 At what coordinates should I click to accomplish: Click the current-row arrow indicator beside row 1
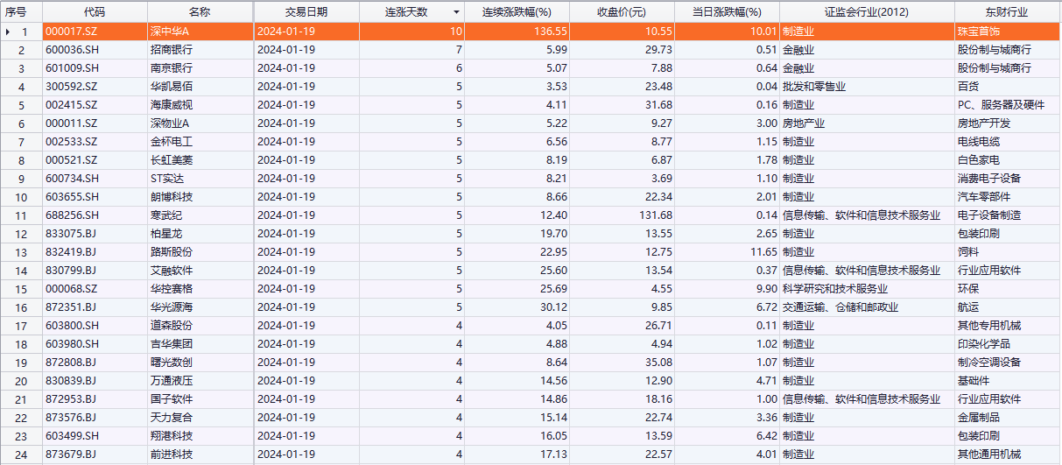point(9,32)
